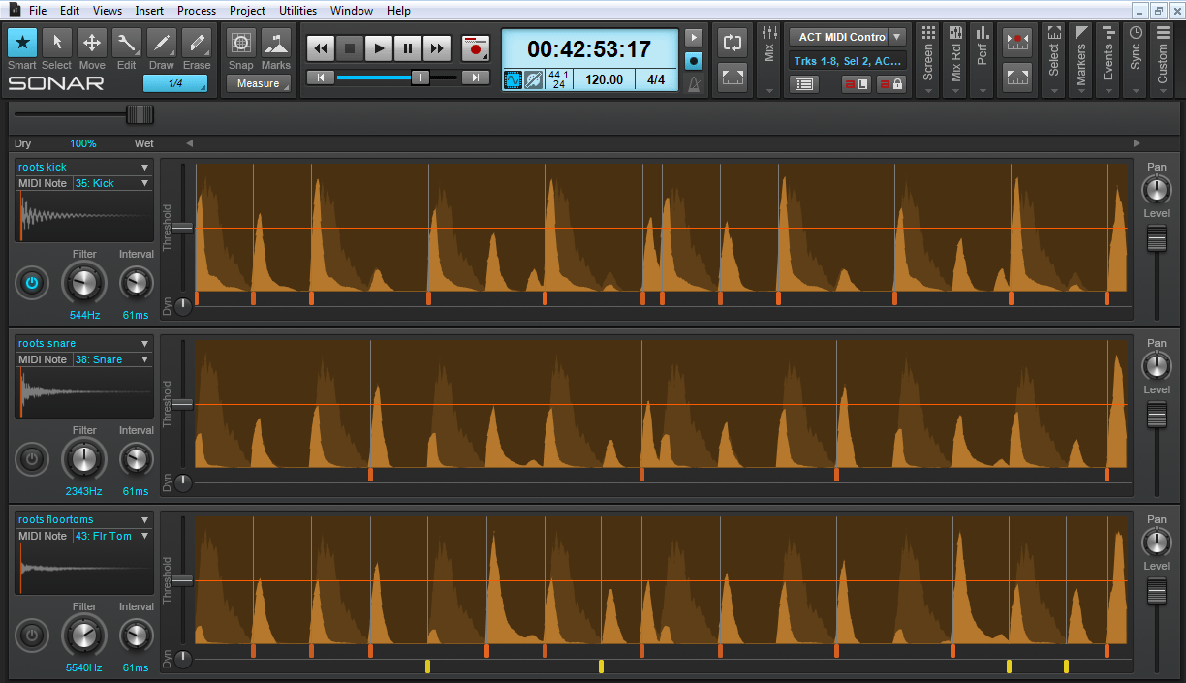1186x683 pixels.
Task: Open the roots kick track dropdown
Action: 145,167
